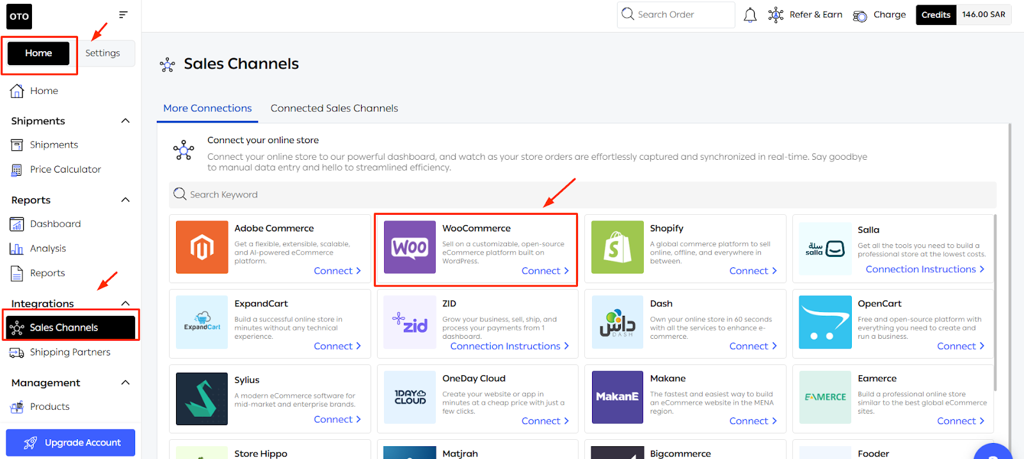This screenshot has width=1024, height=459.
Task: Open notifications bell icon
Action: pyautogui.click(x=750, y=15)
